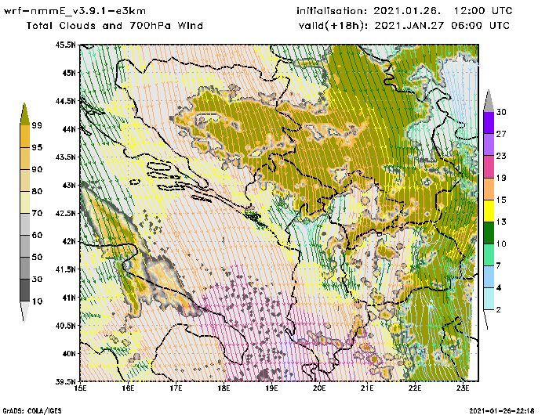Click the gray 50–60 cloud legend swatch
The height and width of the screenshot is (415, 549).
pyautogui.click(x=25, y=247)
